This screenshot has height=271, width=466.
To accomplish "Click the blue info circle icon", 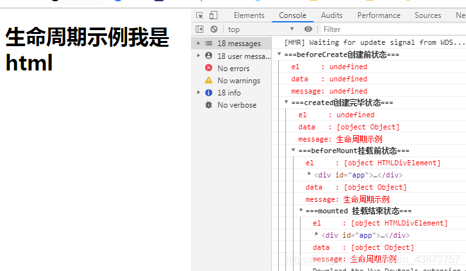I will (208, 93).
